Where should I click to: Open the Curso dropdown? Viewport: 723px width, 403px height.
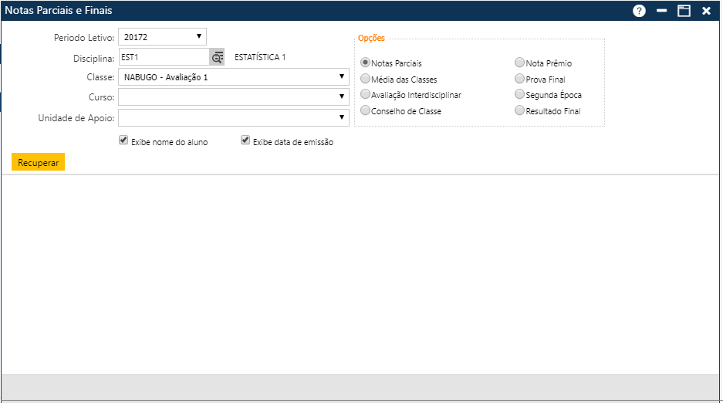pos(233,97)
